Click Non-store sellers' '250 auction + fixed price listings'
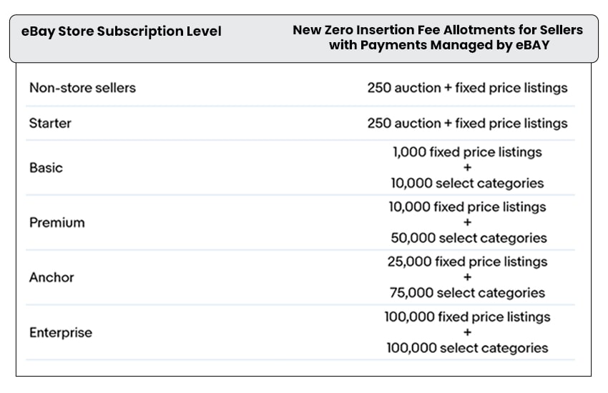Image resolution: width=608 pixels, height=393 pixels. coord(467,88)
